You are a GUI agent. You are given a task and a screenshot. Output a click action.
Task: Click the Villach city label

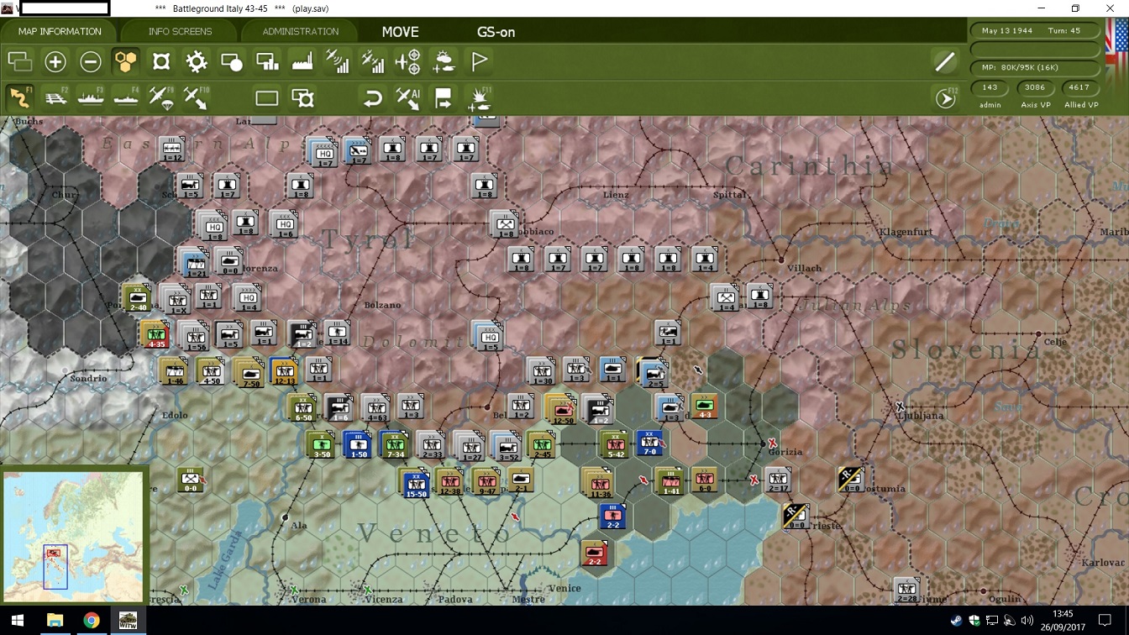point(805,269)
